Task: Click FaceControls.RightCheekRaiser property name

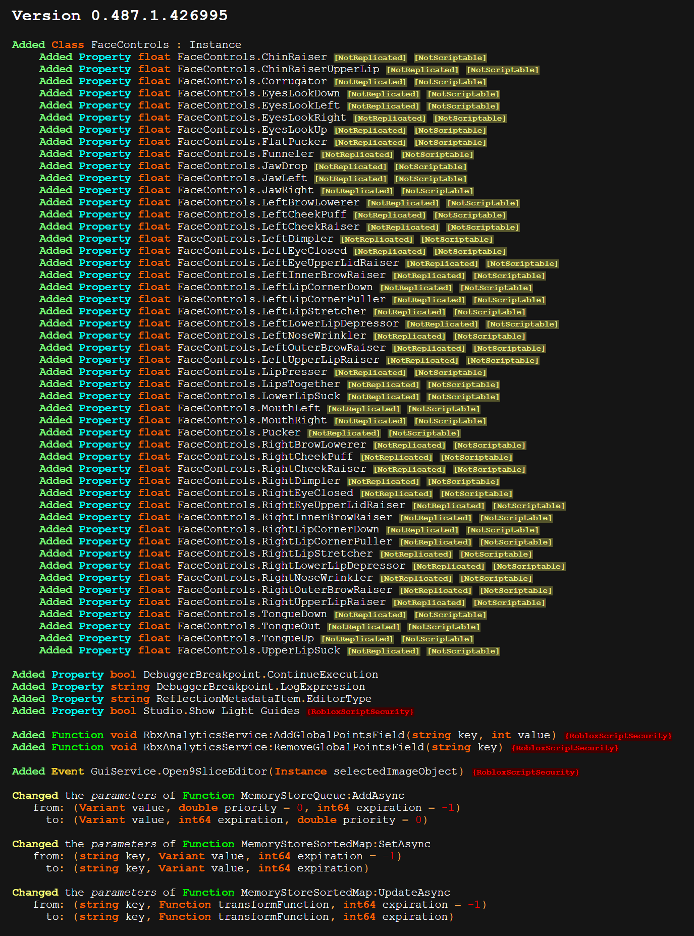Action: [272, 469]
